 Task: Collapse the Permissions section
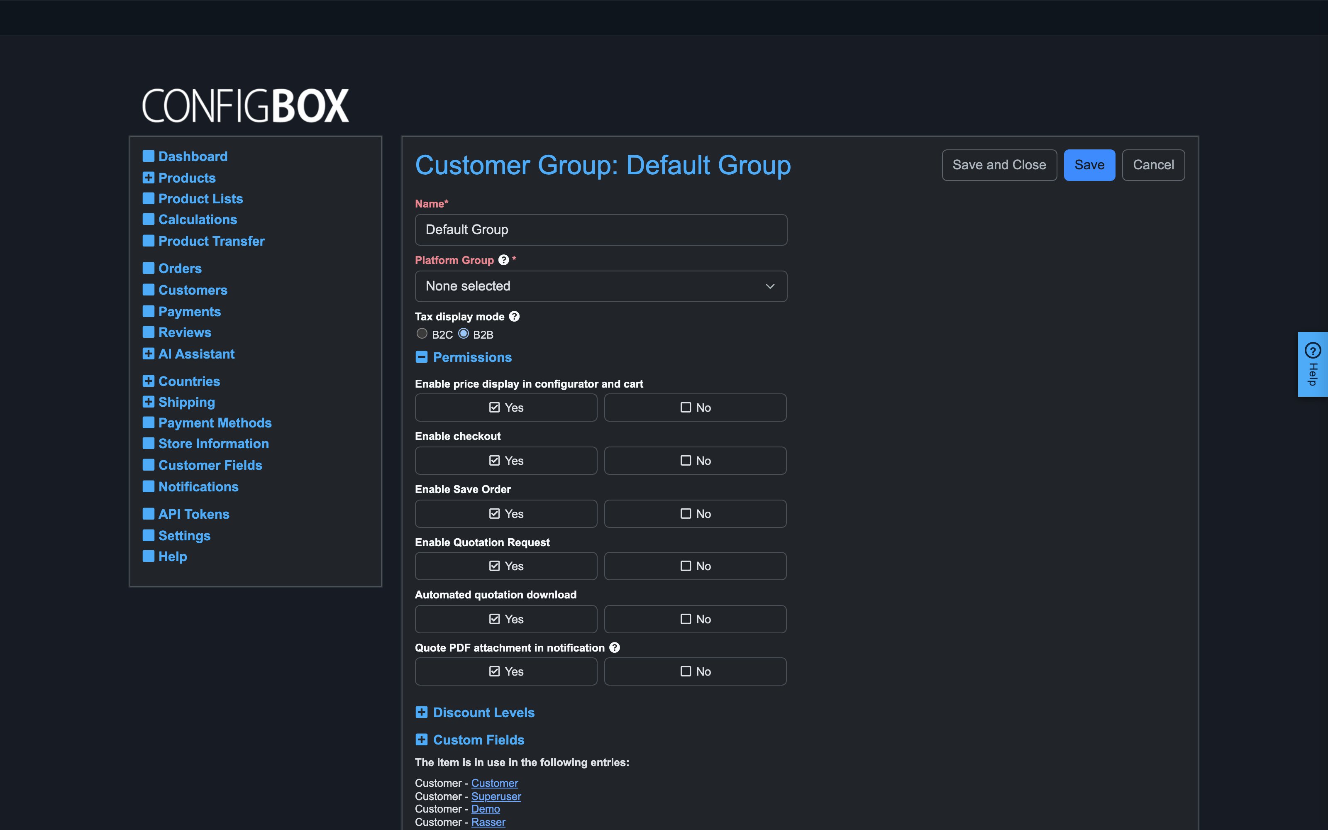pos(422,357)
